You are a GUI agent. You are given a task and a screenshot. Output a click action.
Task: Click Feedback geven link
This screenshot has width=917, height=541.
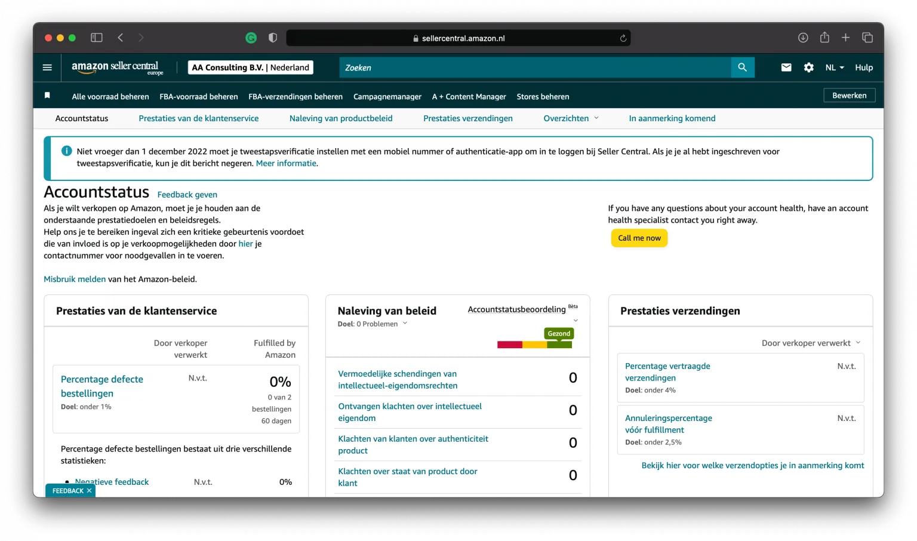click(x=187, y=195)
